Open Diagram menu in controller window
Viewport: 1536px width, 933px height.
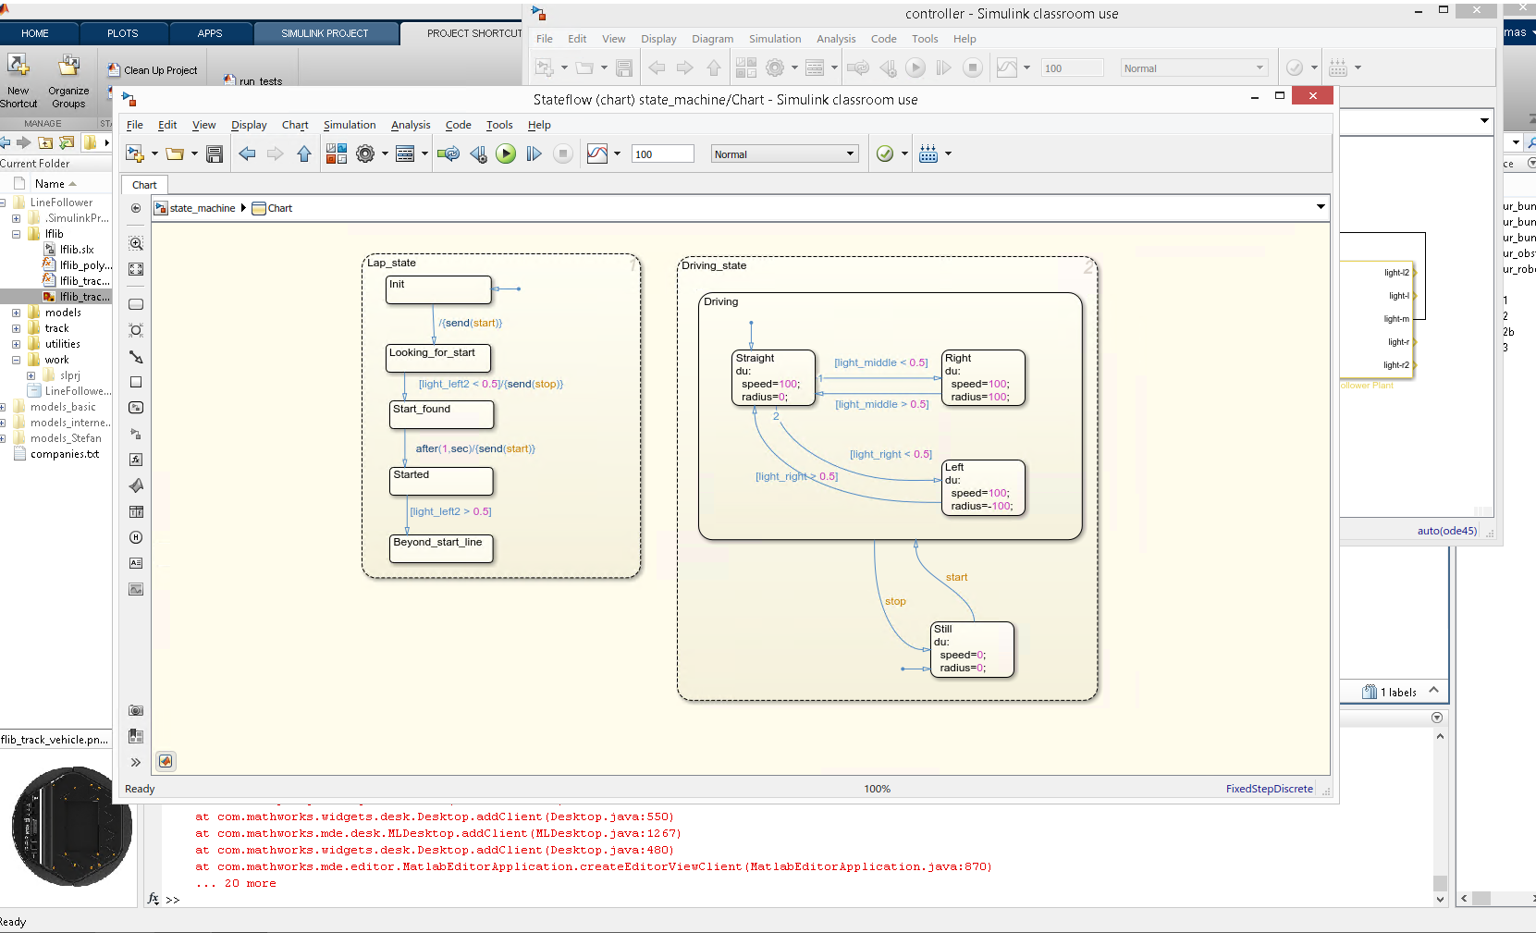[x=712, y=39]
